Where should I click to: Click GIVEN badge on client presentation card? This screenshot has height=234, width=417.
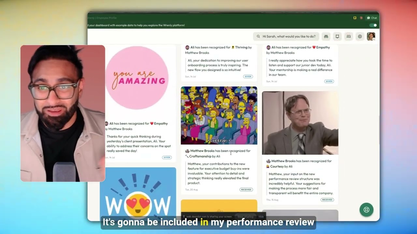167,157
